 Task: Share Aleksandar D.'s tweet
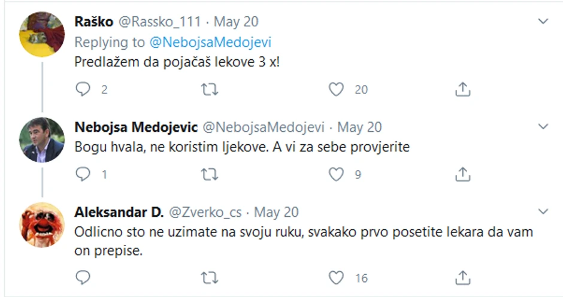click(x=462, y=278)
